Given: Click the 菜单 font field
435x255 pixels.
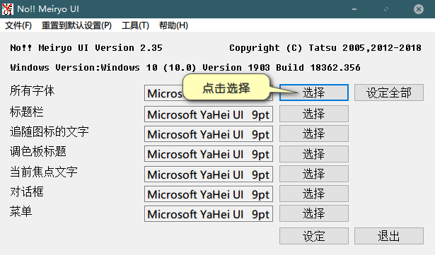Looking at the screenshot, I should [209, 214].
